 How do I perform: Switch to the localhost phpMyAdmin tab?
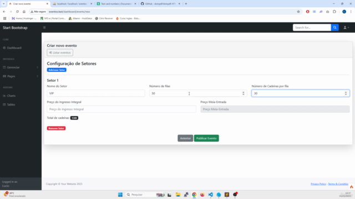pos(72,4)
